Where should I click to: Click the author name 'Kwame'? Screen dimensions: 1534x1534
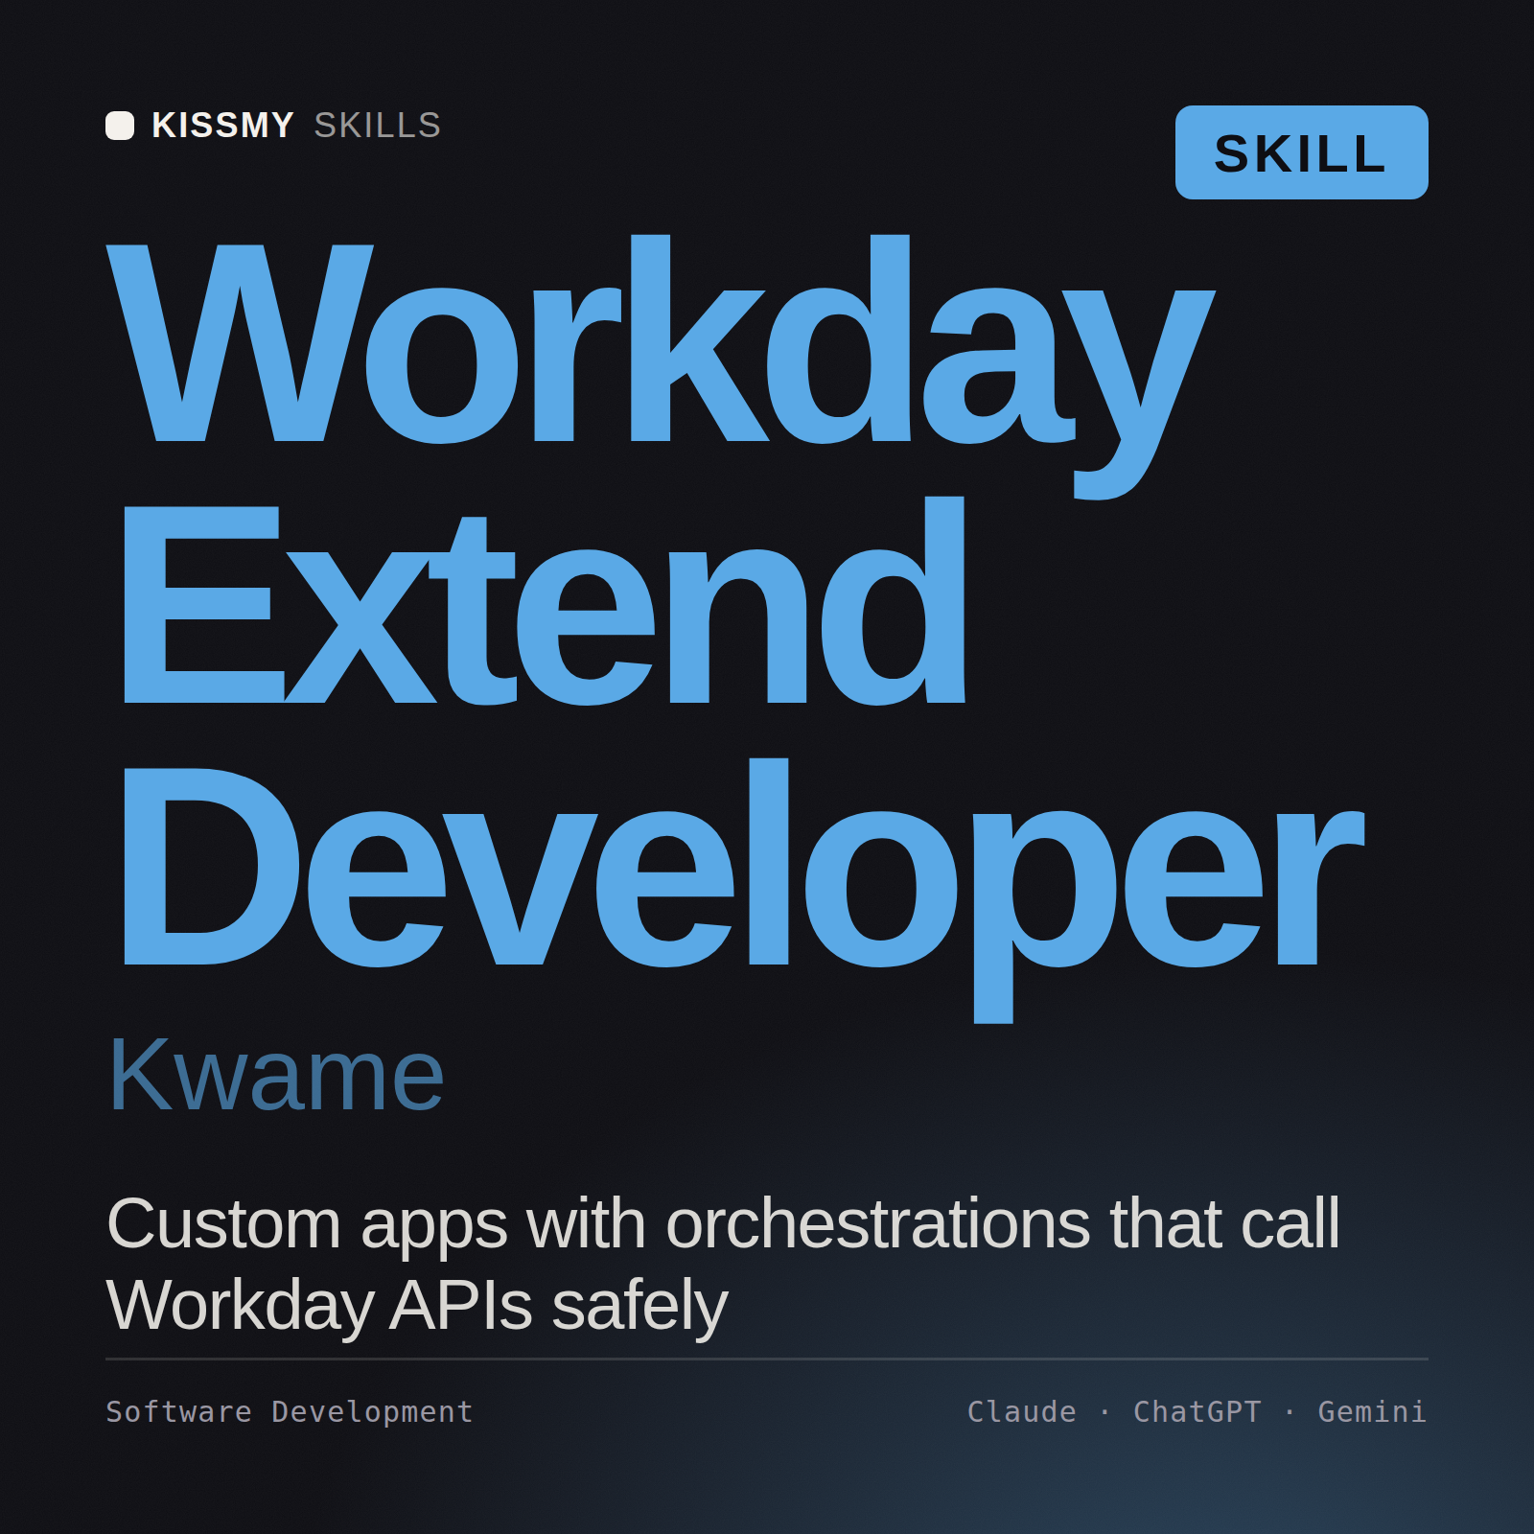(x=276, y=1076)
